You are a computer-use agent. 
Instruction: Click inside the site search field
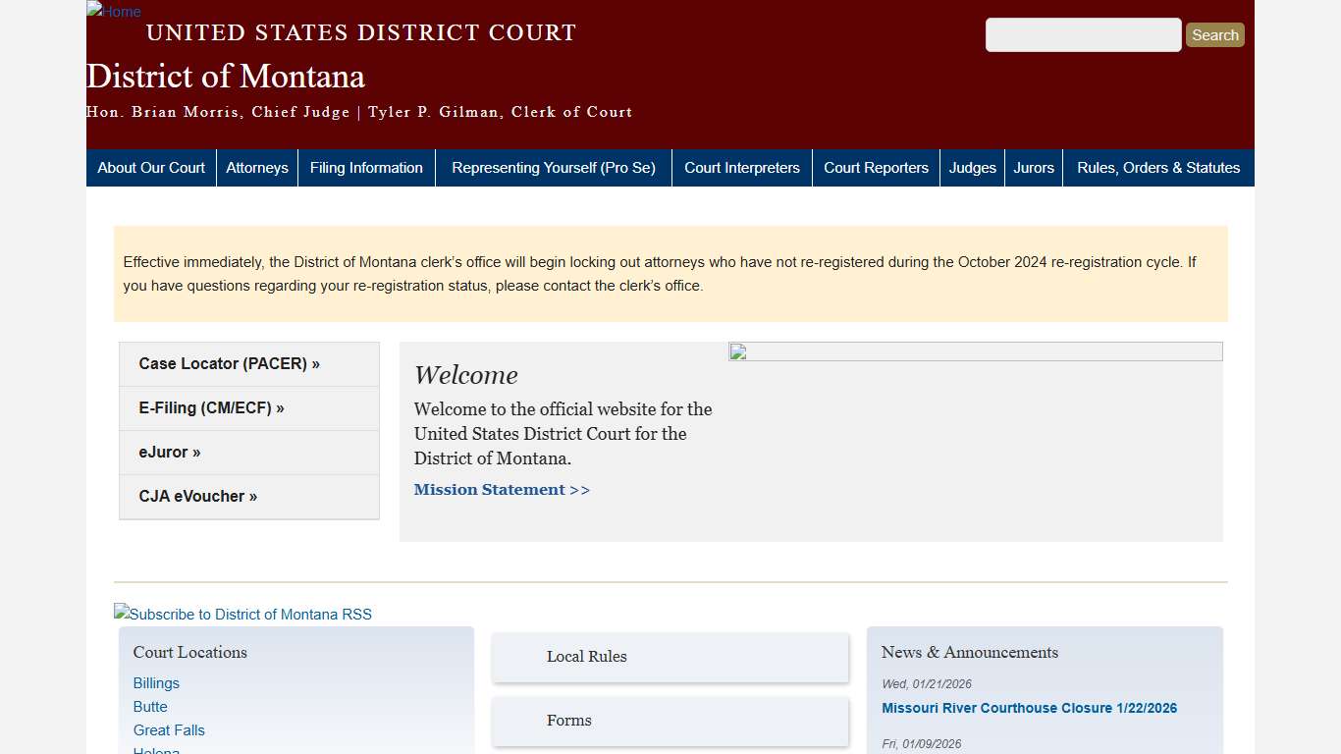click(x=1083, y=34)
